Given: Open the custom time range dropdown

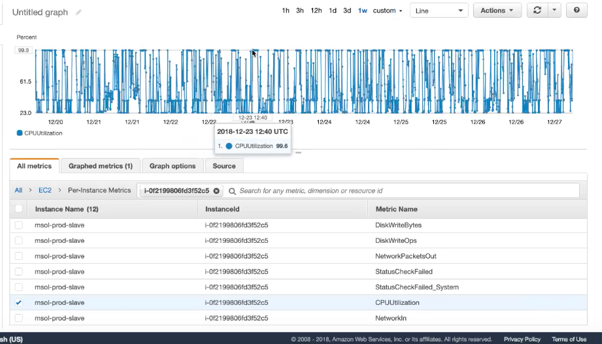Looking at the screenshot, I should pos(388,10).
